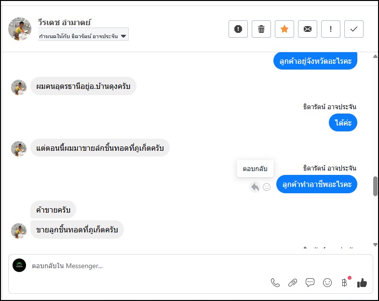Screen dimensions: 379x301
Task: Open emoji reaction smiley beside message
Action: [x=267, y=187]
